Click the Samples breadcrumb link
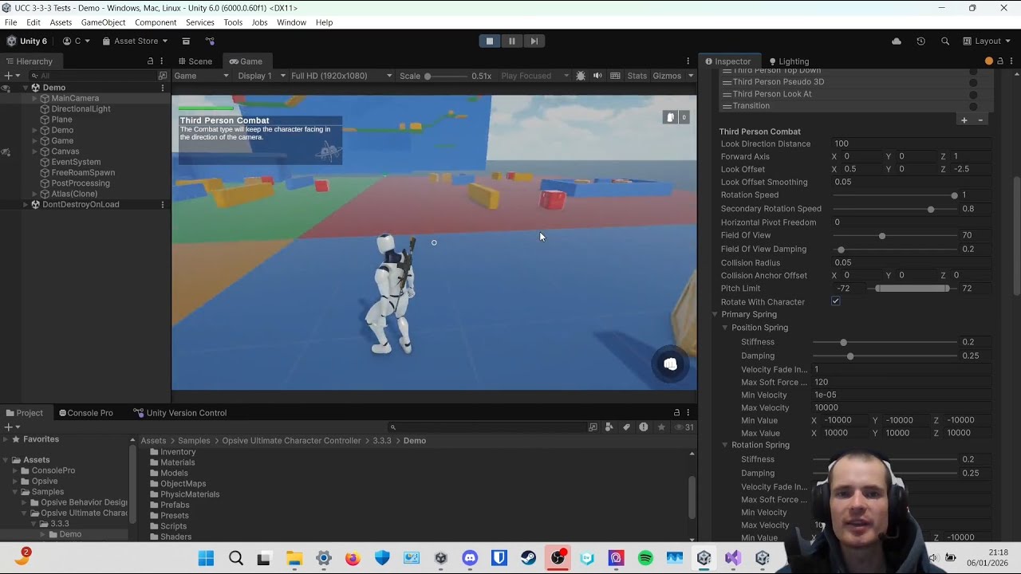Image resolution: width=1021 pixels, height=574 pixels. tap(194, 441)
